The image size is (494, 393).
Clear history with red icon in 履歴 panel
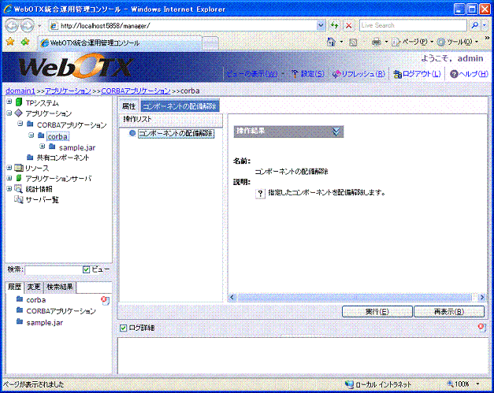coord(104,300)
